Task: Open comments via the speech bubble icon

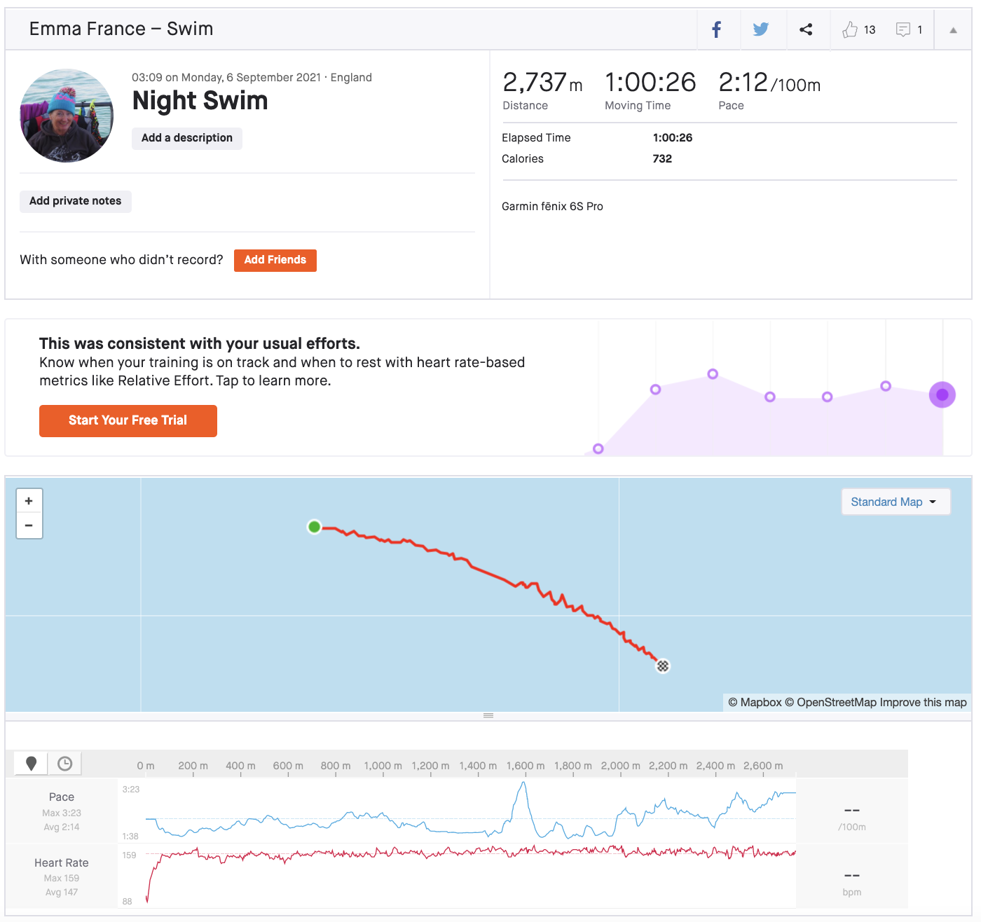Action: (x=903, y=29)
